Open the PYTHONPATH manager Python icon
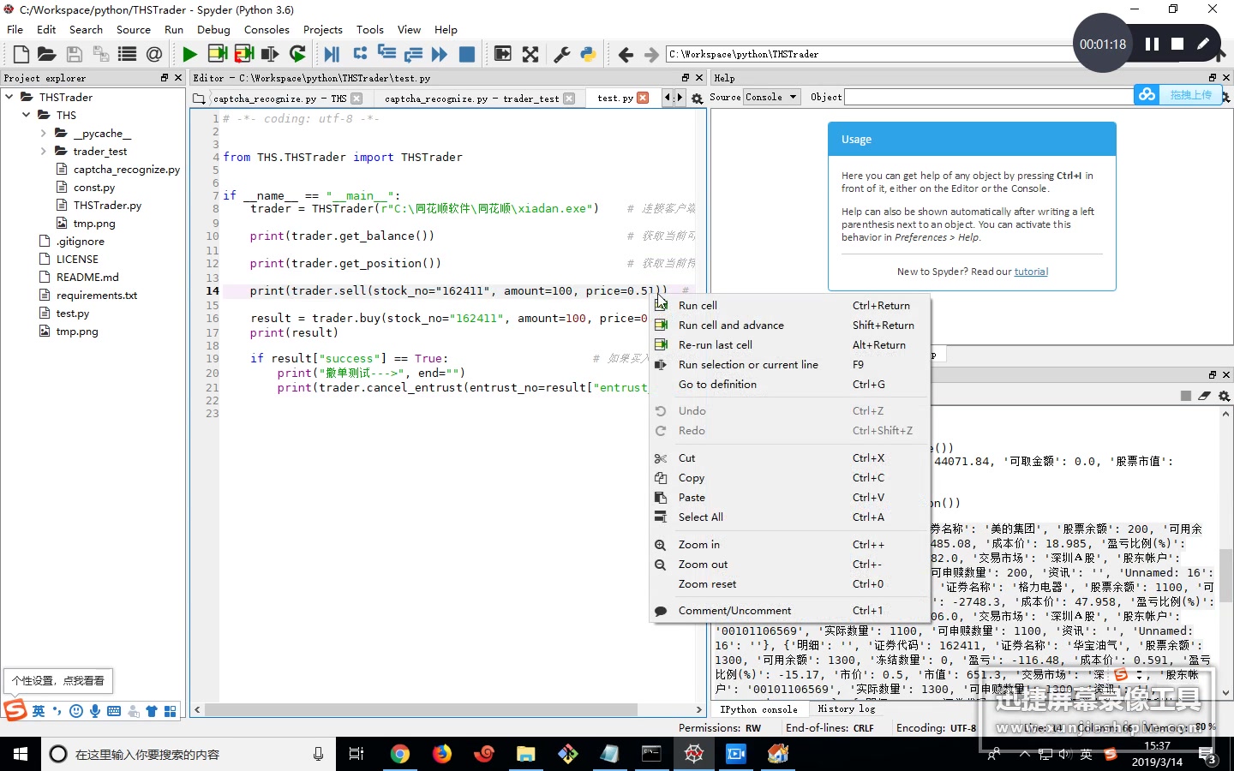The height and width of the screenshot is (771, 1234). (x=588, y=55)
